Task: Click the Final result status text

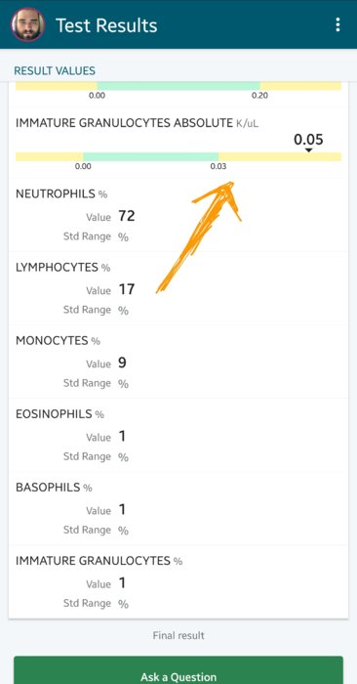Action: 178,635
